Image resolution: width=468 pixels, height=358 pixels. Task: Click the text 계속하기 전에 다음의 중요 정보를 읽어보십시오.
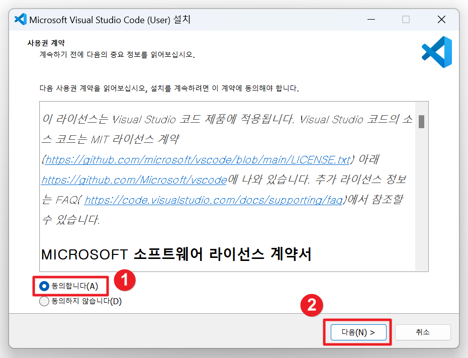coord(117,55)
